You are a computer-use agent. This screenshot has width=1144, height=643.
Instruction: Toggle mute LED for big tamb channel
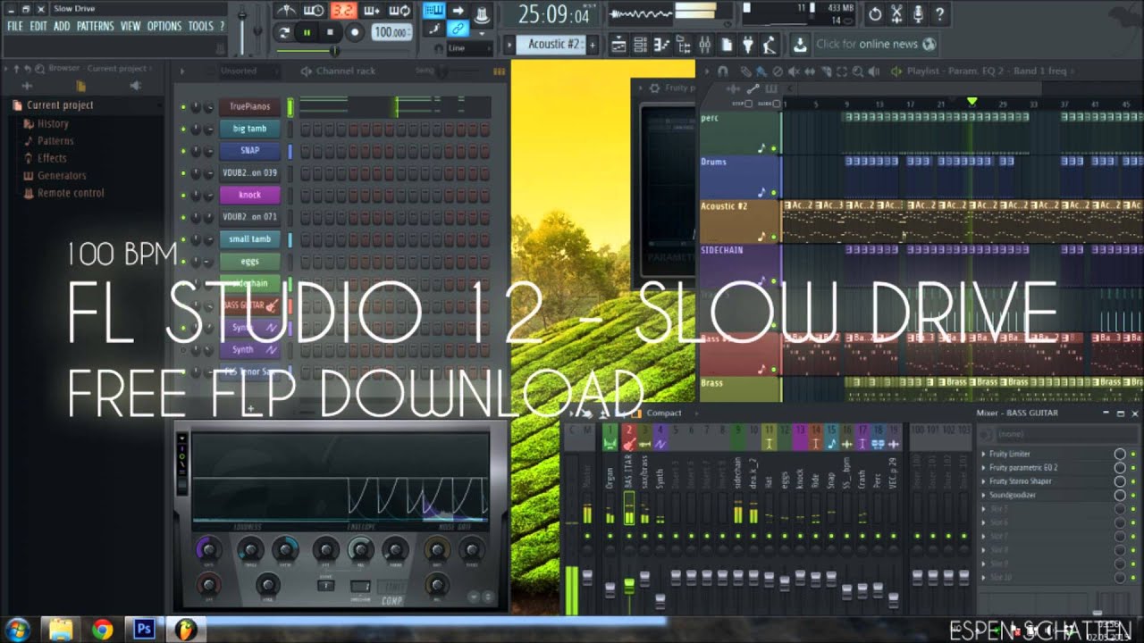(x=183, y=129)
